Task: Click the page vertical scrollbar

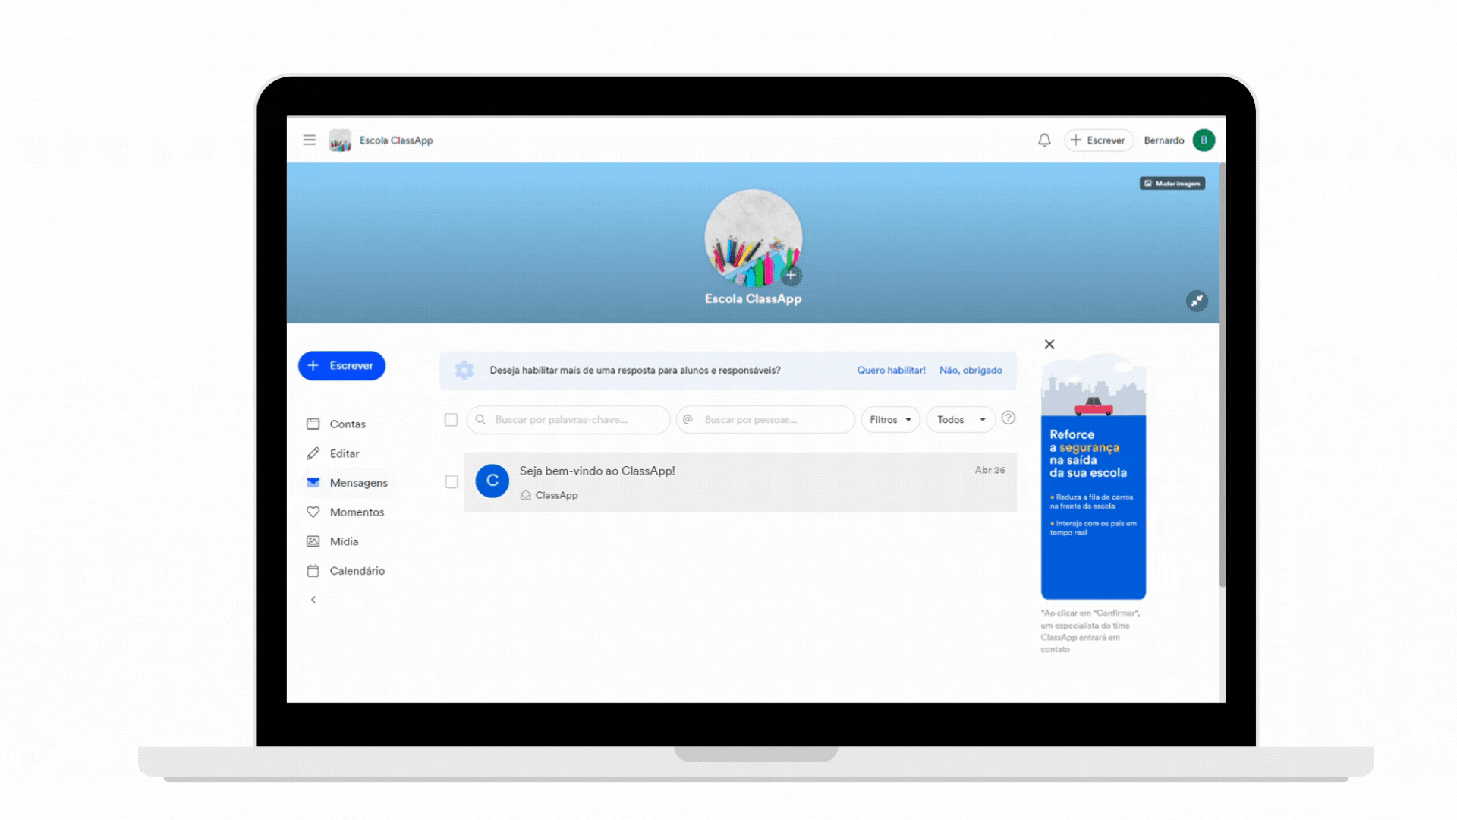Action: click(1222, 376)
